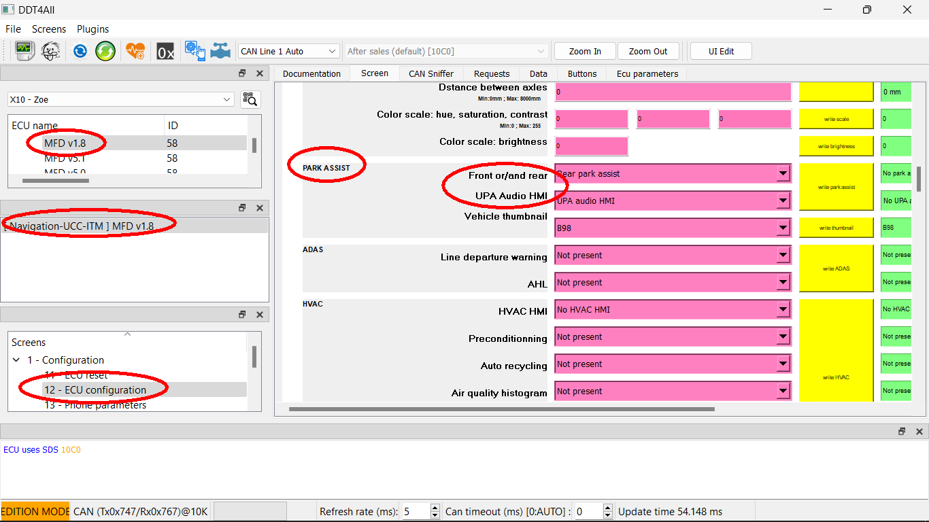Click the blue refresh gear icon

click(x=80, y=50)
